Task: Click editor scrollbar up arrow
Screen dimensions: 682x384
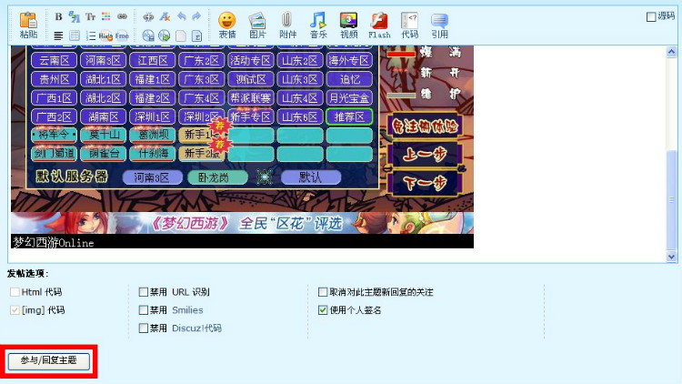Action: [x=671, y=52]
